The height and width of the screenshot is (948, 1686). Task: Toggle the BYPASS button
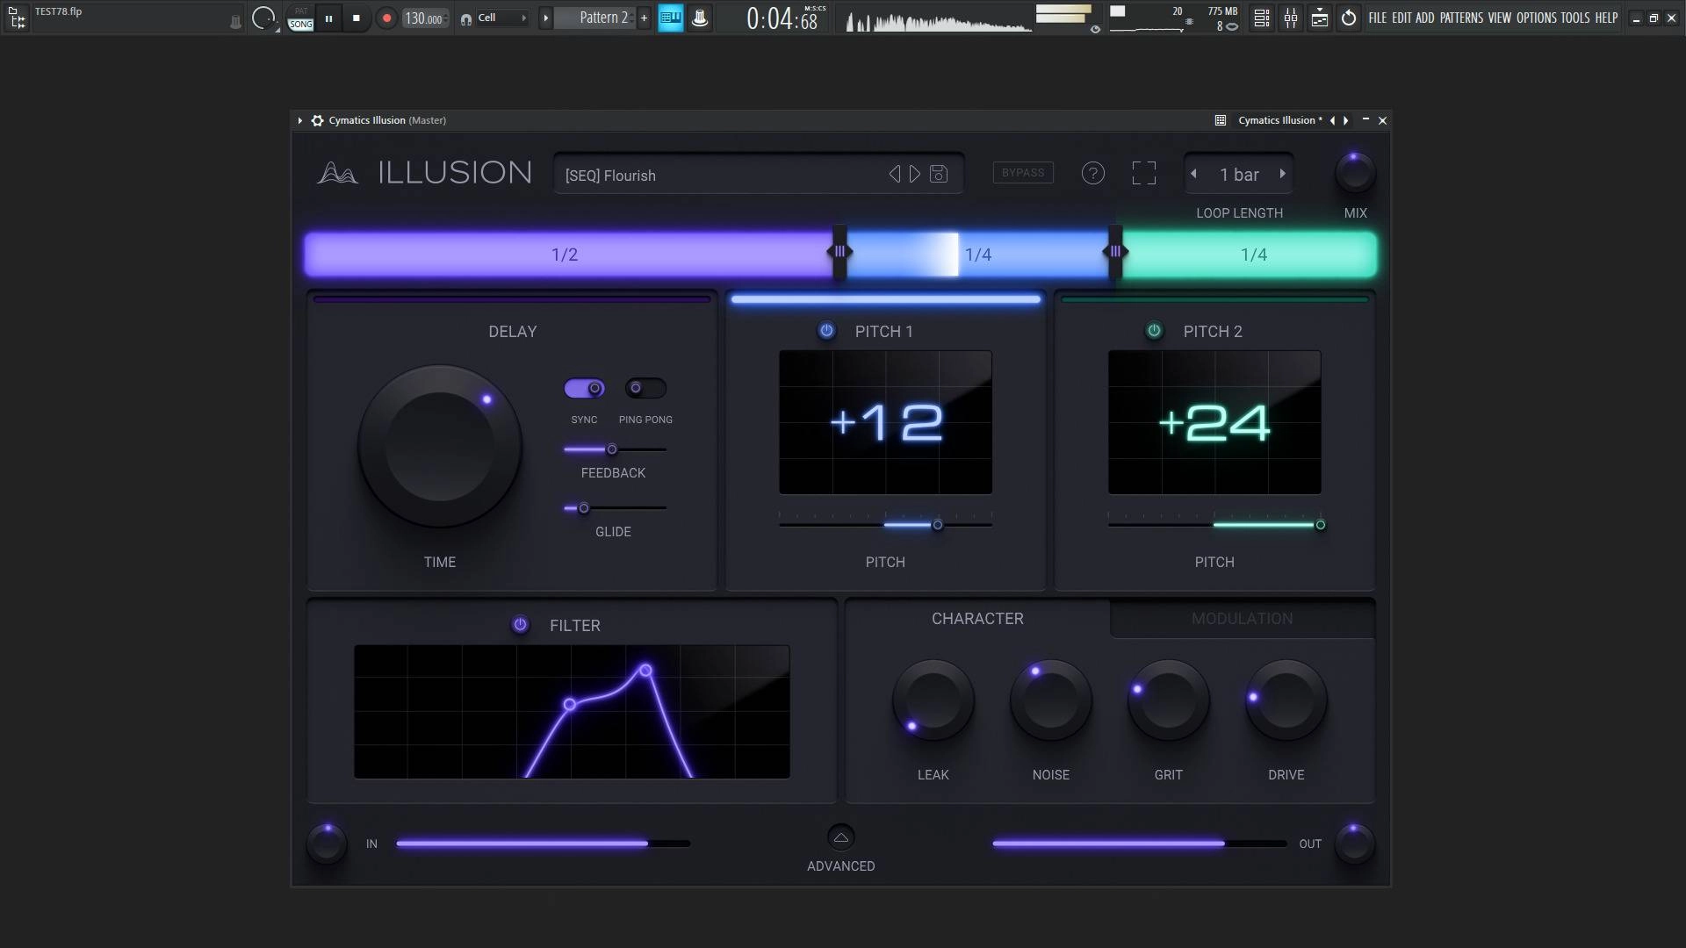click(x=1023, y=173)
